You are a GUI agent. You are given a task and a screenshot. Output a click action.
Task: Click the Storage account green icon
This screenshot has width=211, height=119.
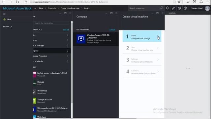point(35,100)
